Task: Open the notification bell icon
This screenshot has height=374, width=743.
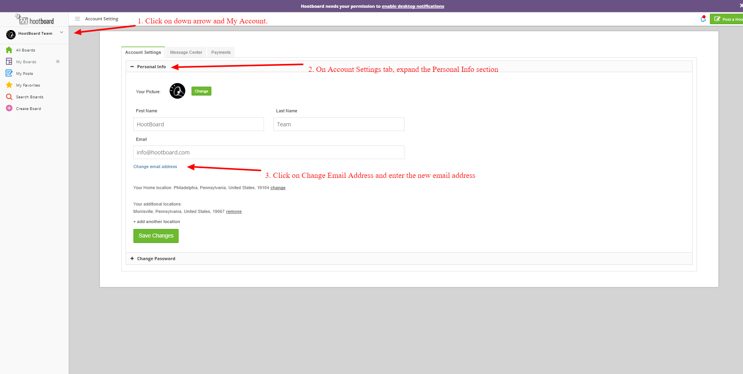Action: [703, 19]
